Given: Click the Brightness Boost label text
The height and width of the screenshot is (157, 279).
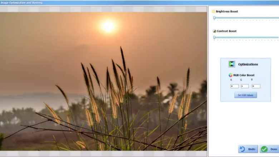Looking at the screenshot, I should [x=227, y=11].
